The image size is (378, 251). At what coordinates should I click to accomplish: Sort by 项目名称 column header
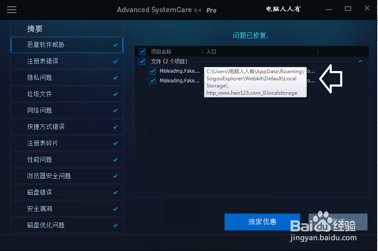(x=161, y=52)
